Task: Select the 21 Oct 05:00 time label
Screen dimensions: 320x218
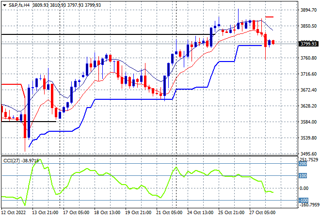Action: point(169,213)
